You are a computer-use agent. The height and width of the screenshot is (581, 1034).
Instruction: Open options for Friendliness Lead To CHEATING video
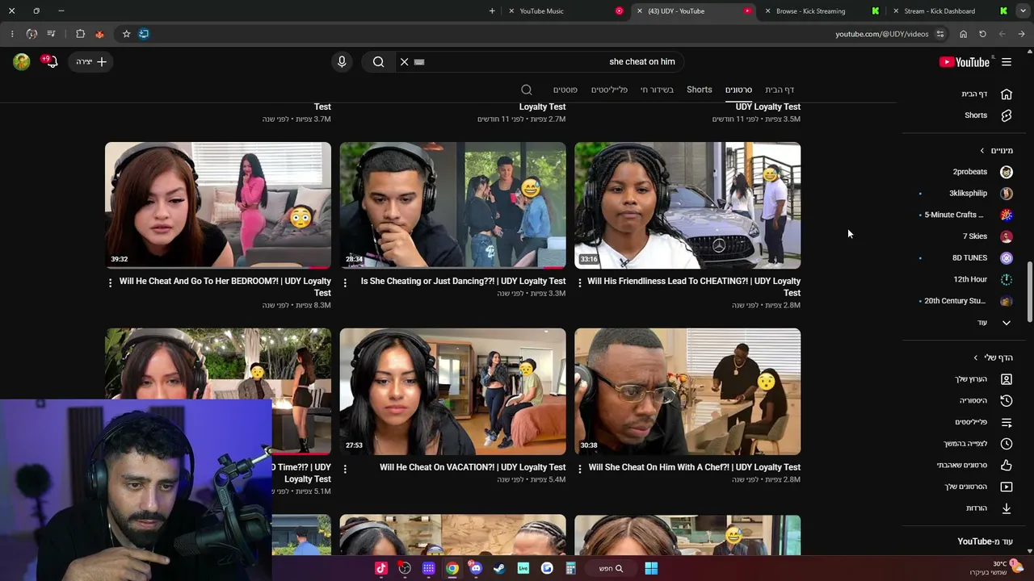pos(580,282)
